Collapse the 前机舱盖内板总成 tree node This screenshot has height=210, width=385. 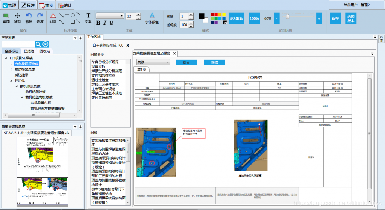pyautogui.click(x=22, y=97)
